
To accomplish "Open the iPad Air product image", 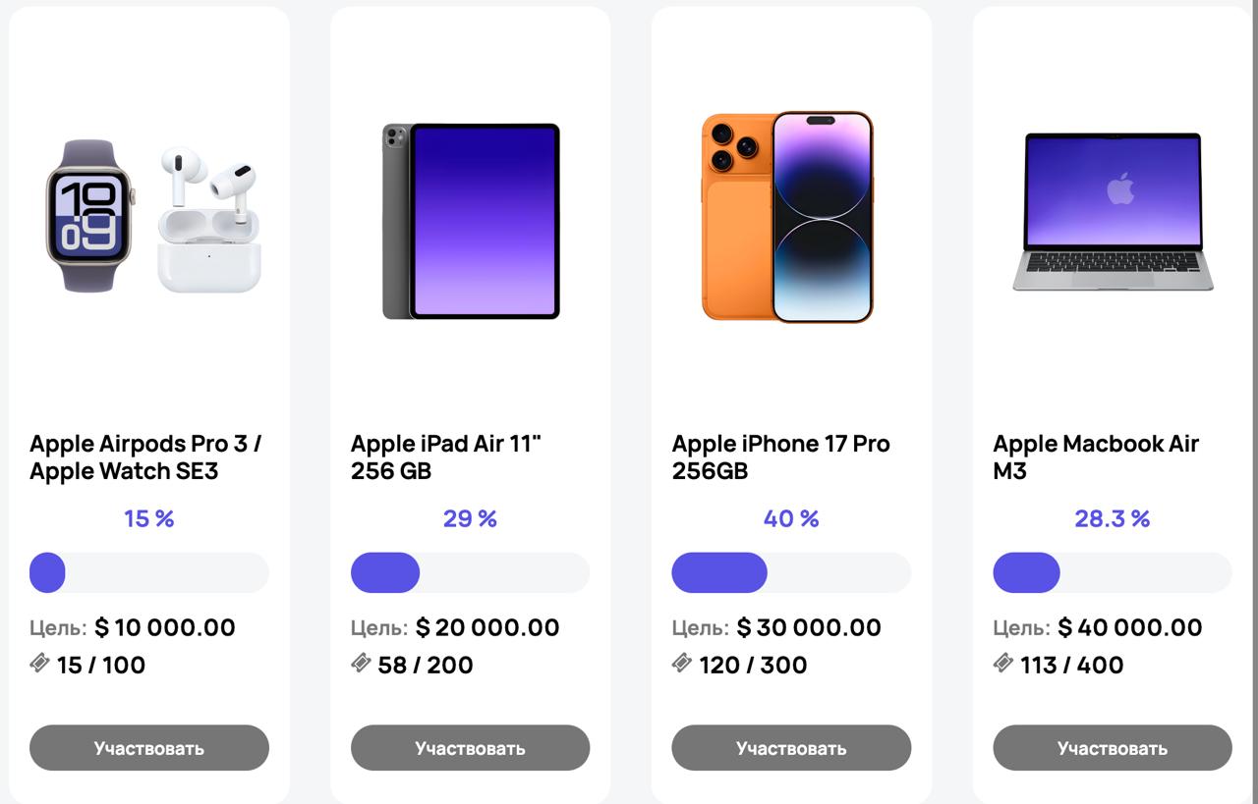I will (x=471, y=221).
